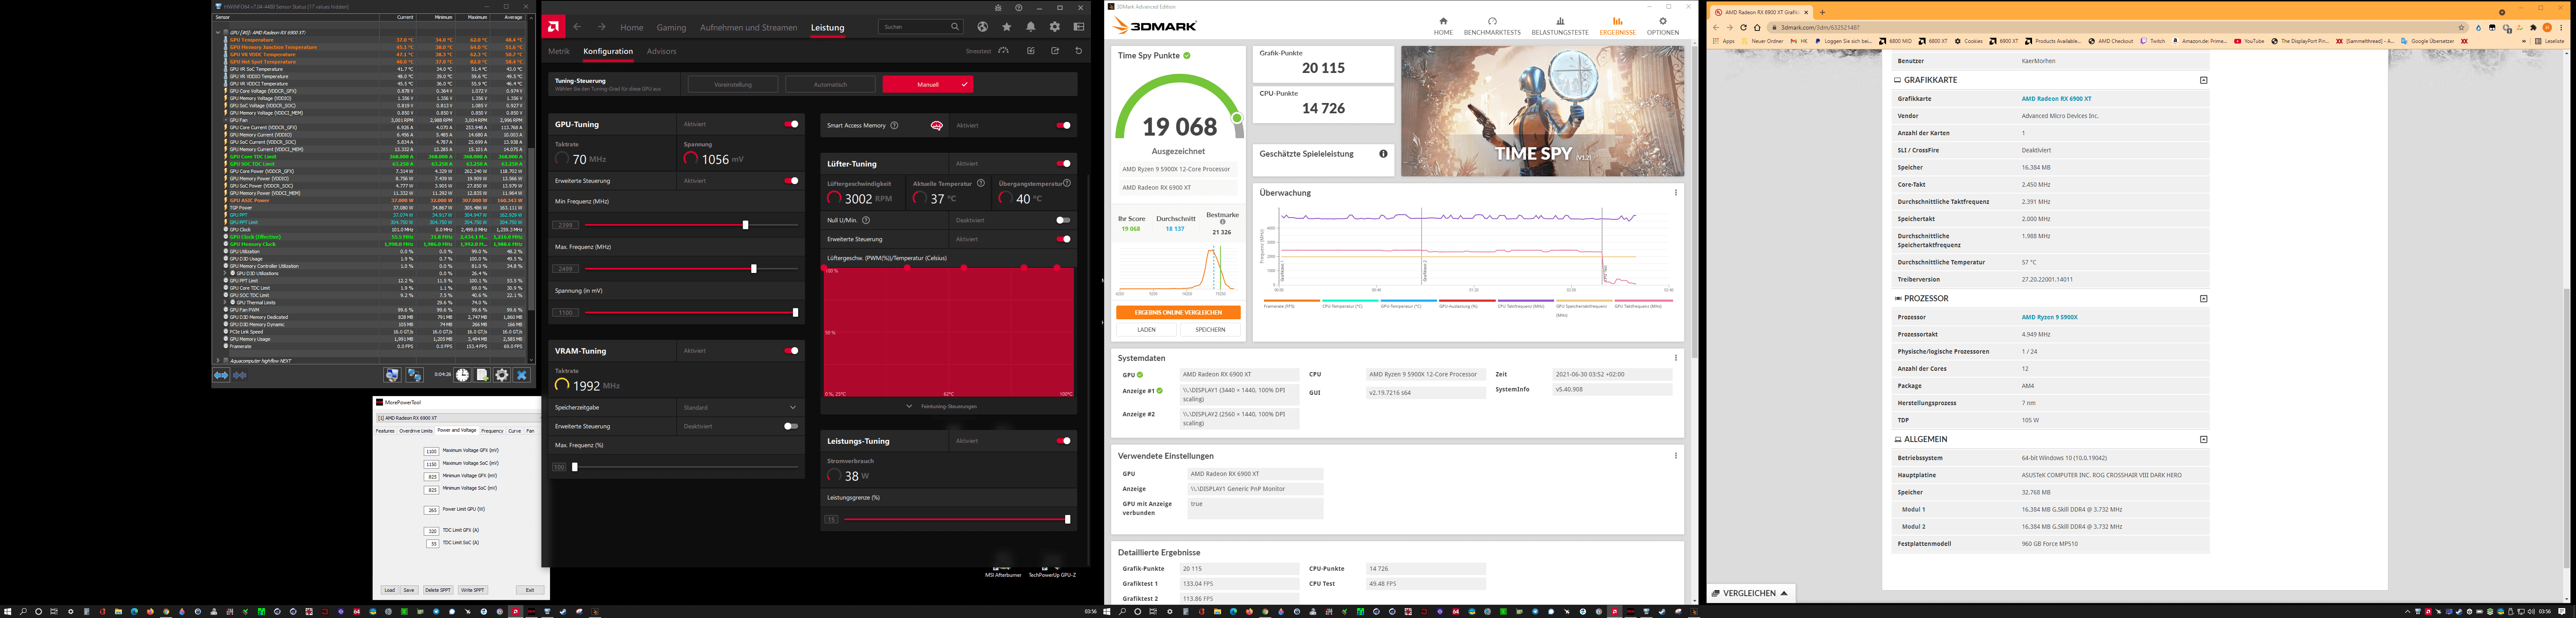Viewport: 2576px width, 618px height.
Task: Toggle VRAM-Tuning switch
Action: [x=791, y=351]
